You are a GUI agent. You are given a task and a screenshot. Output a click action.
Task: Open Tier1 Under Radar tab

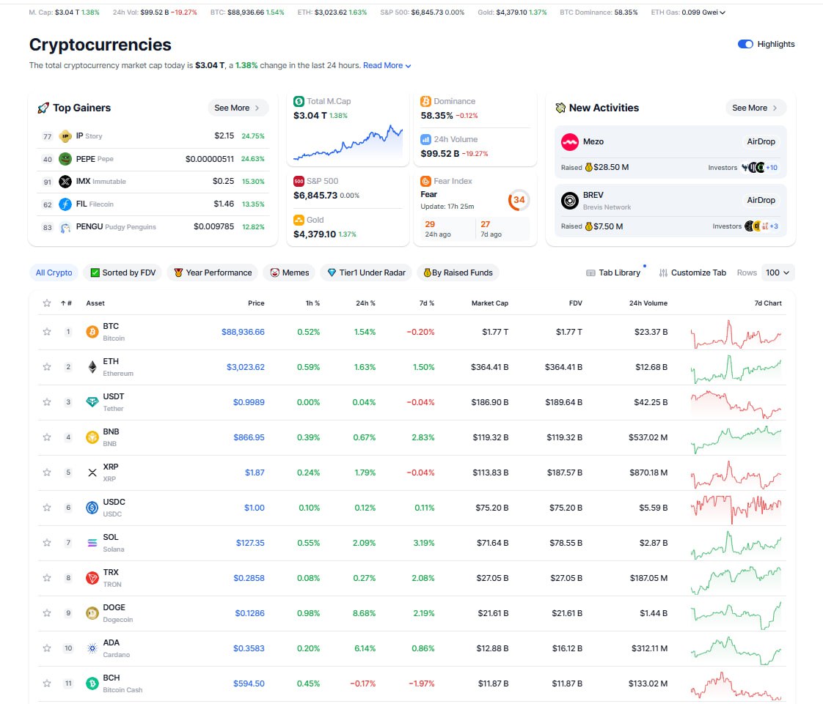366,273
